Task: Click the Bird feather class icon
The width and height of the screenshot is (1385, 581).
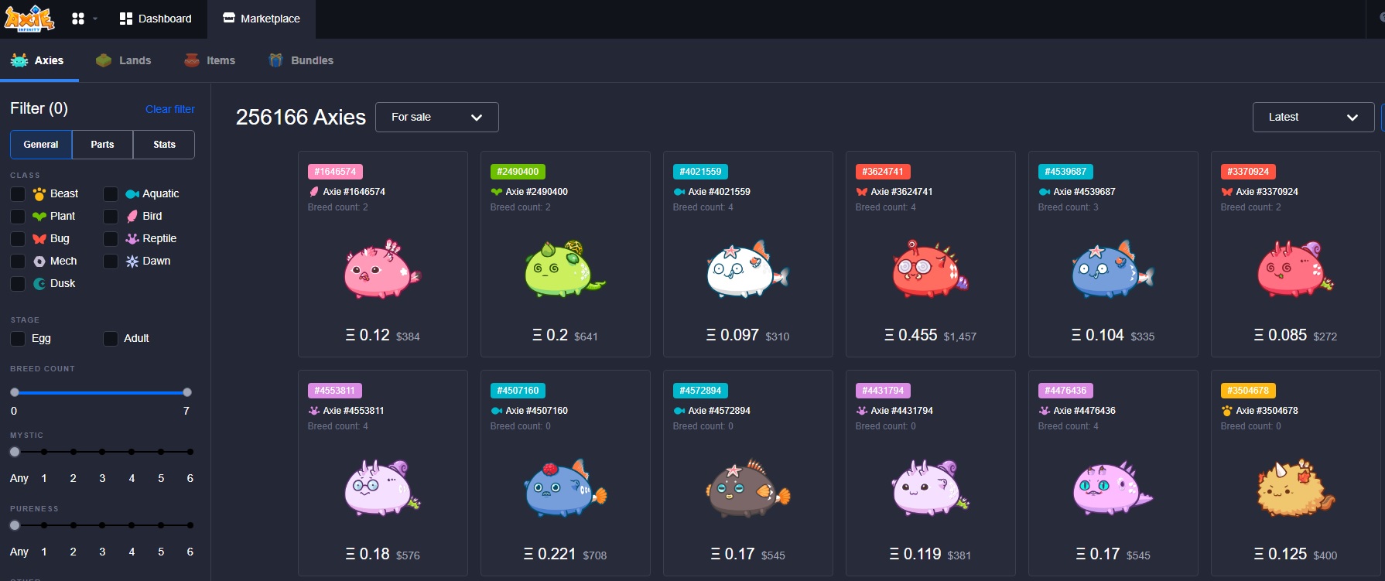Action: pyautogui.click(x=132, y=216)
